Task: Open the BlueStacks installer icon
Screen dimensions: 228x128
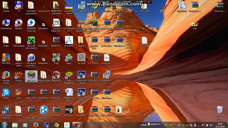Action: tap(107, 76)
